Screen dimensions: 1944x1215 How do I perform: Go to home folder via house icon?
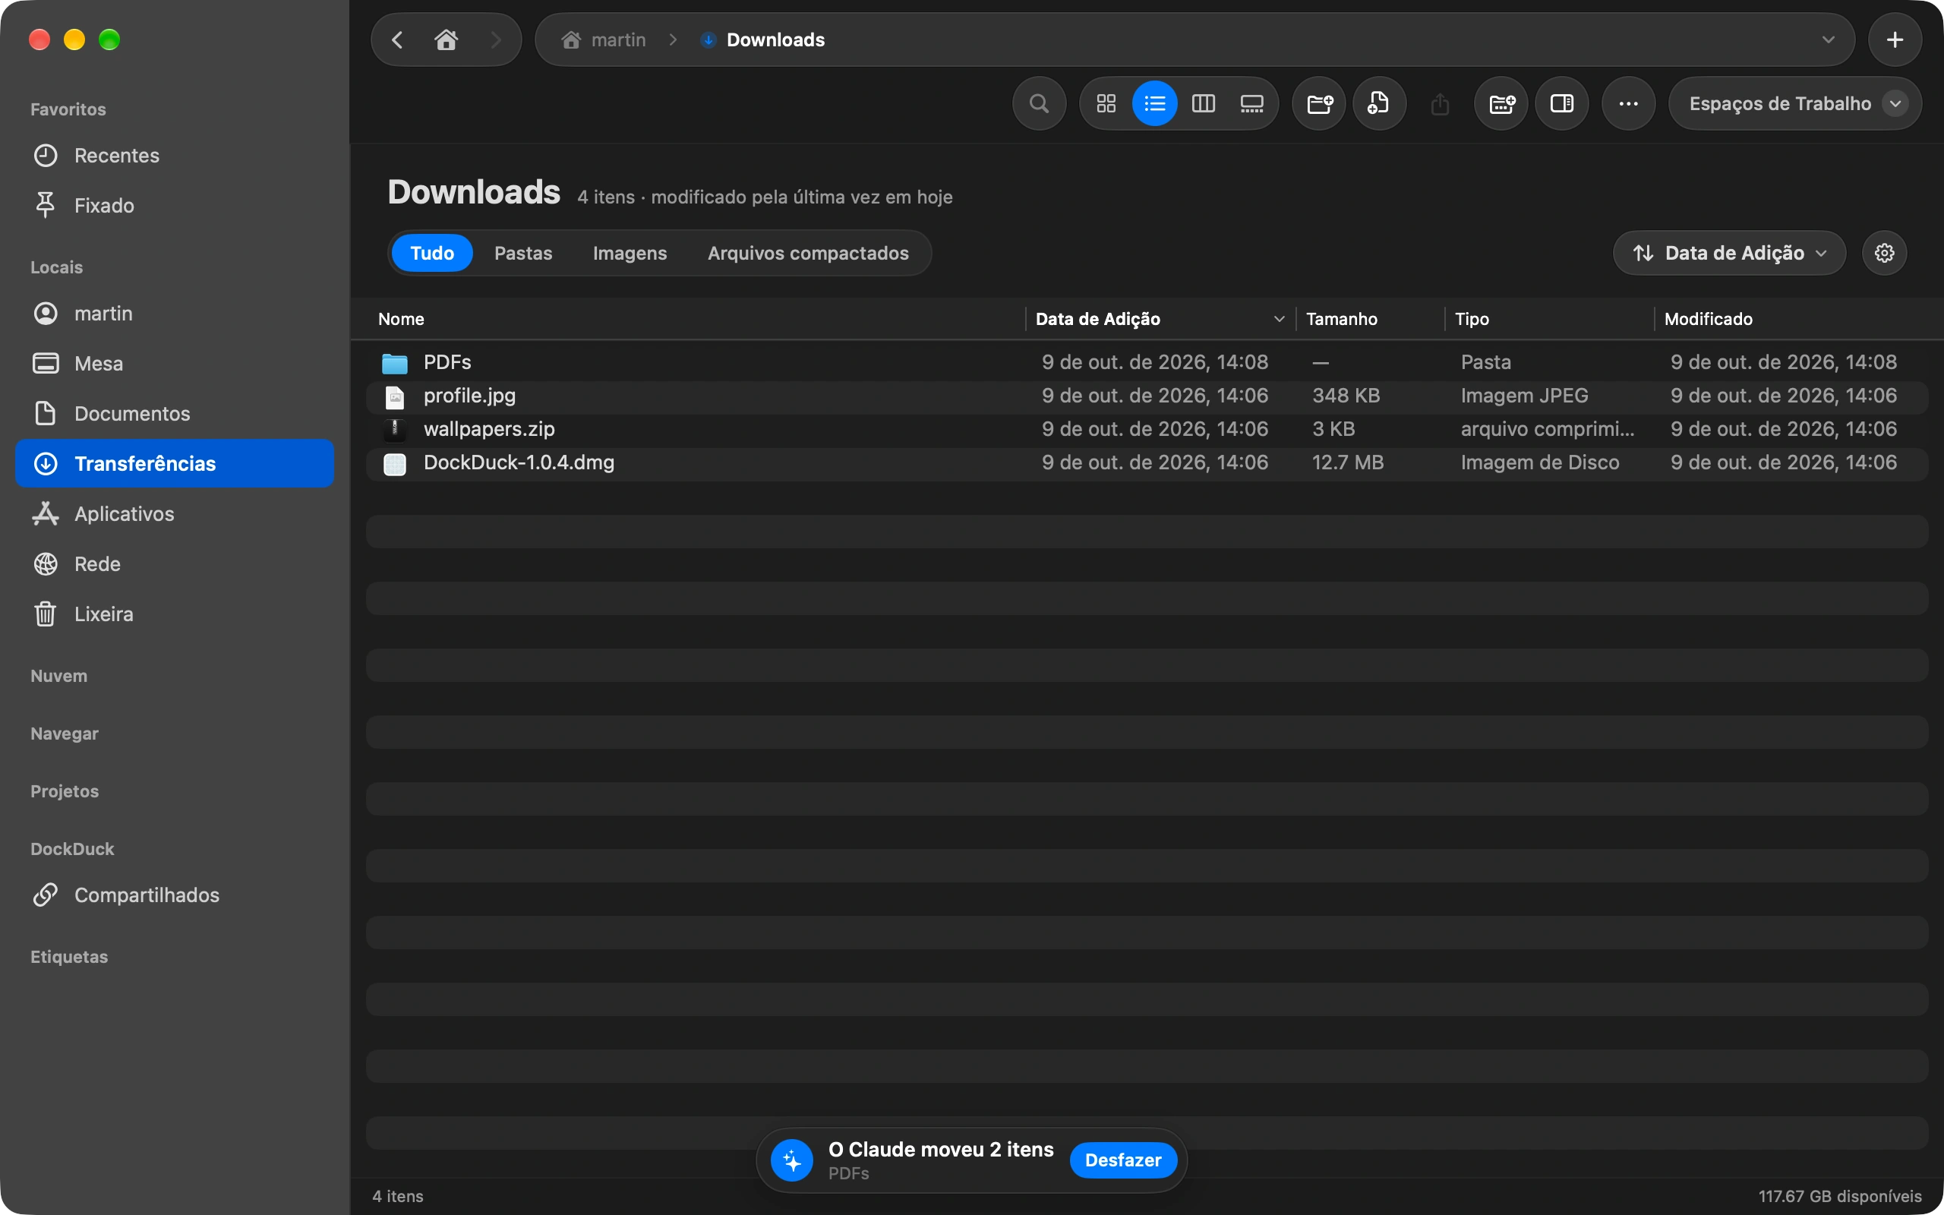[446, 39]
